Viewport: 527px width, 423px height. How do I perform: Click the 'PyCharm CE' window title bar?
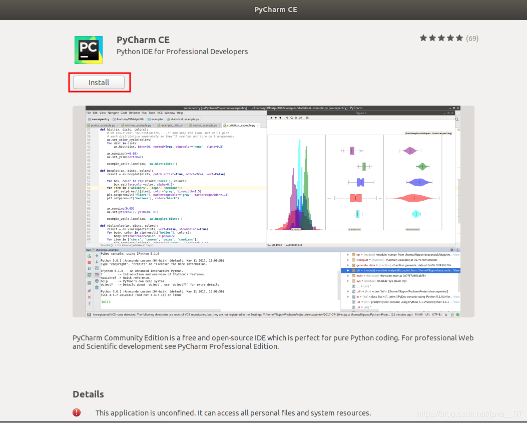point(263,10)
